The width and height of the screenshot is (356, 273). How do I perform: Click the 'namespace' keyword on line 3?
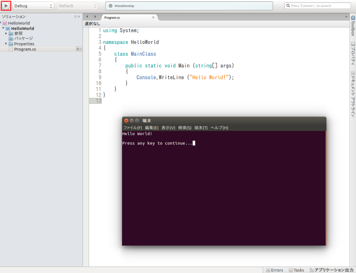coord(115,42)
